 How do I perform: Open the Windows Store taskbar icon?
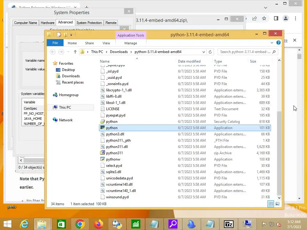(61, 224)
